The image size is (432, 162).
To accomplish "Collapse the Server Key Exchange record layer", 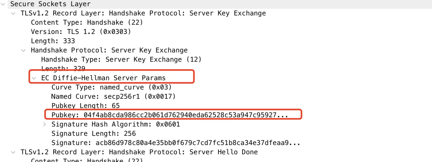I will pos(13,14).
